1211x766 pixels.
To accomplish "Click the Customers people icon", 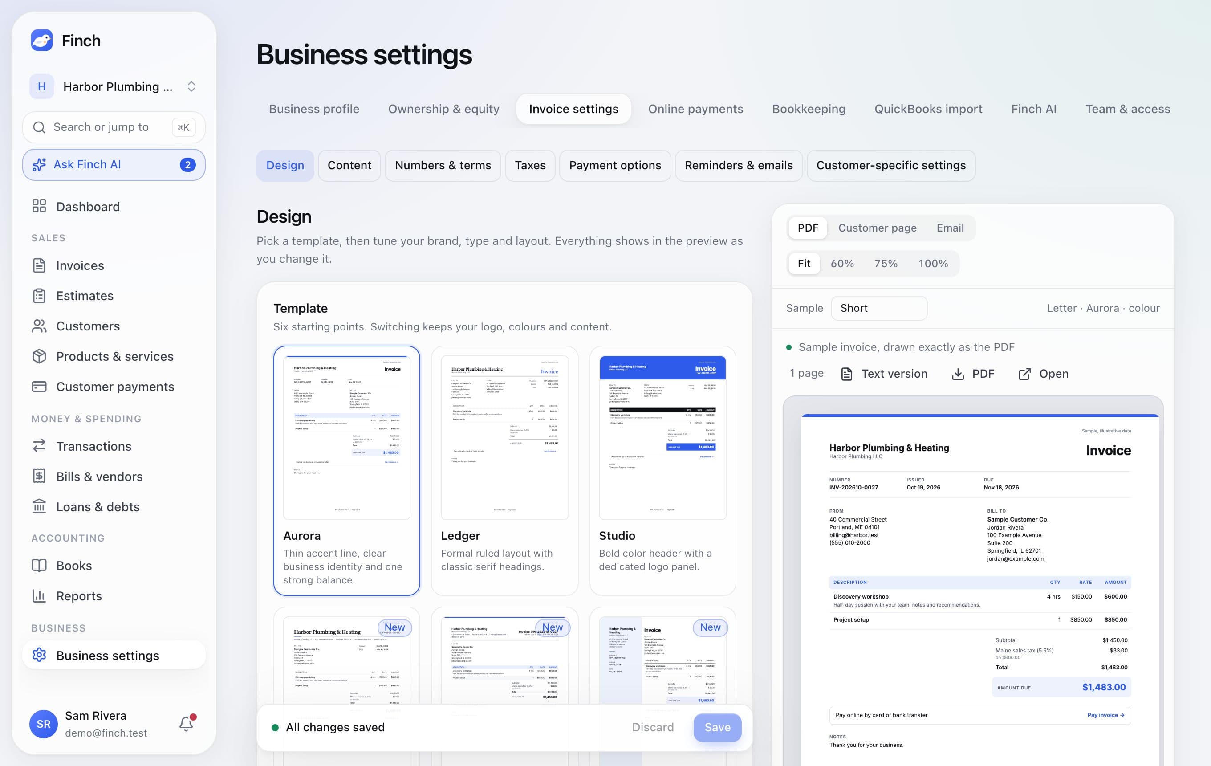I will coord(39,326).
